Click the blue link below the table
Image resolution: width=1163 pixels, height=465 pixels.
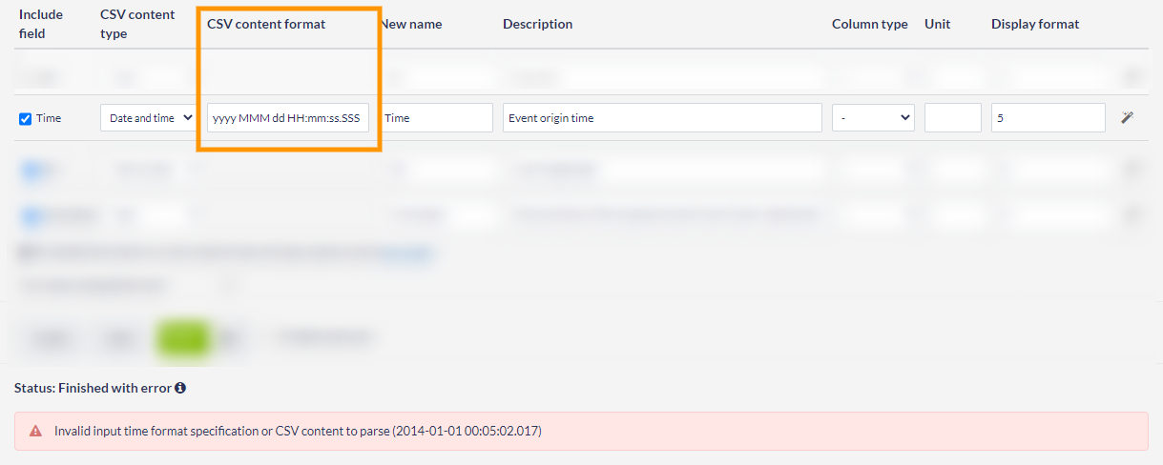(406, 253)
